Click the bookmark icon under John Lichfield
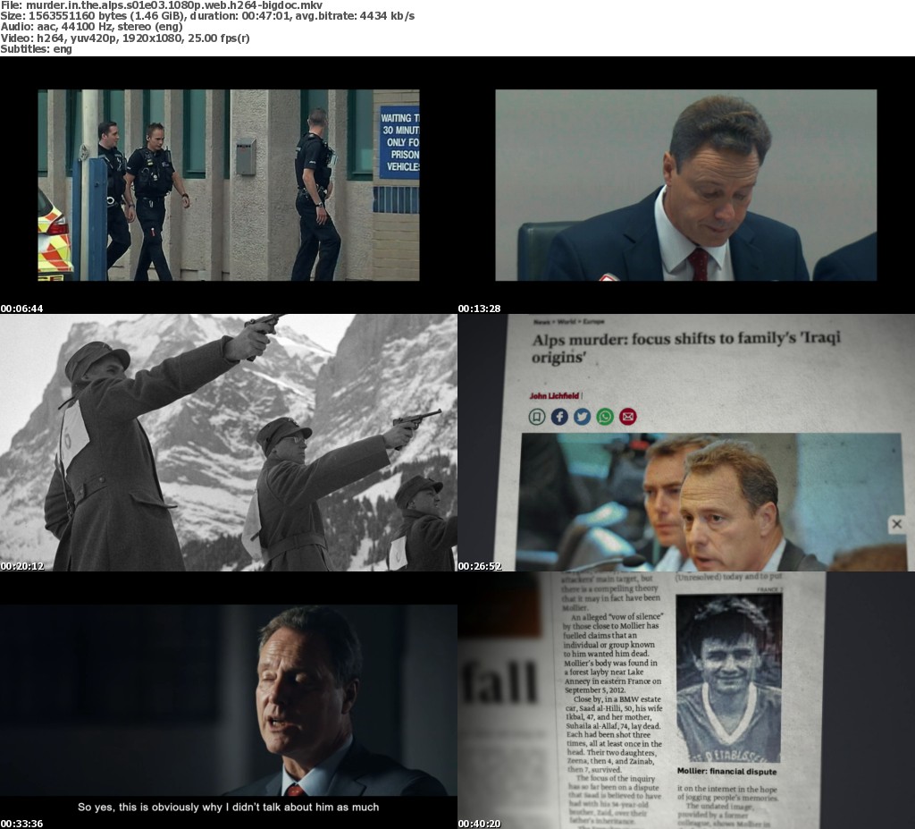The image size is (915, 829). 536,416
